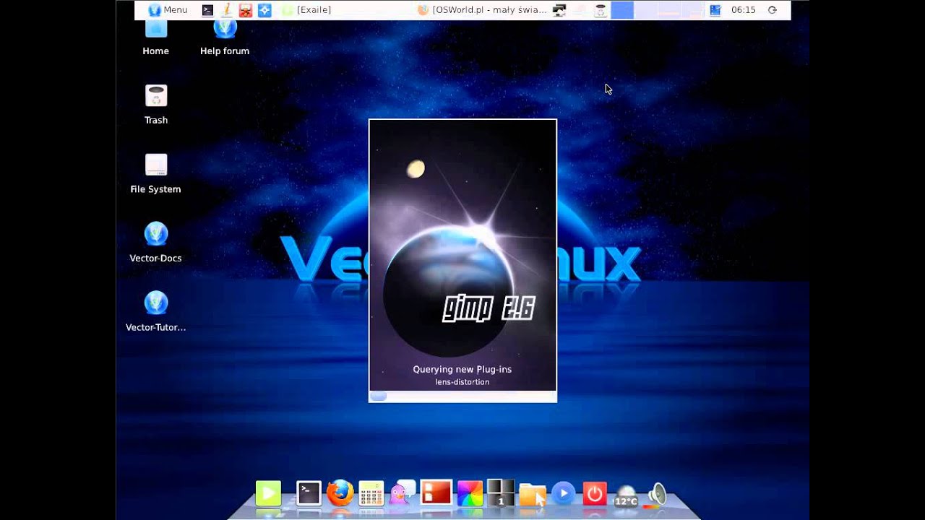Click the GIMP 2.6 splash image
The width and height of the screenshot is (925, 520).
[462, 255]
